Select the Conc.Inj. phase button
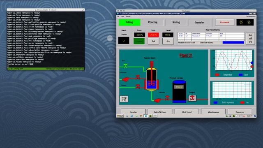The image size is (263, 148). click(153, 22)
